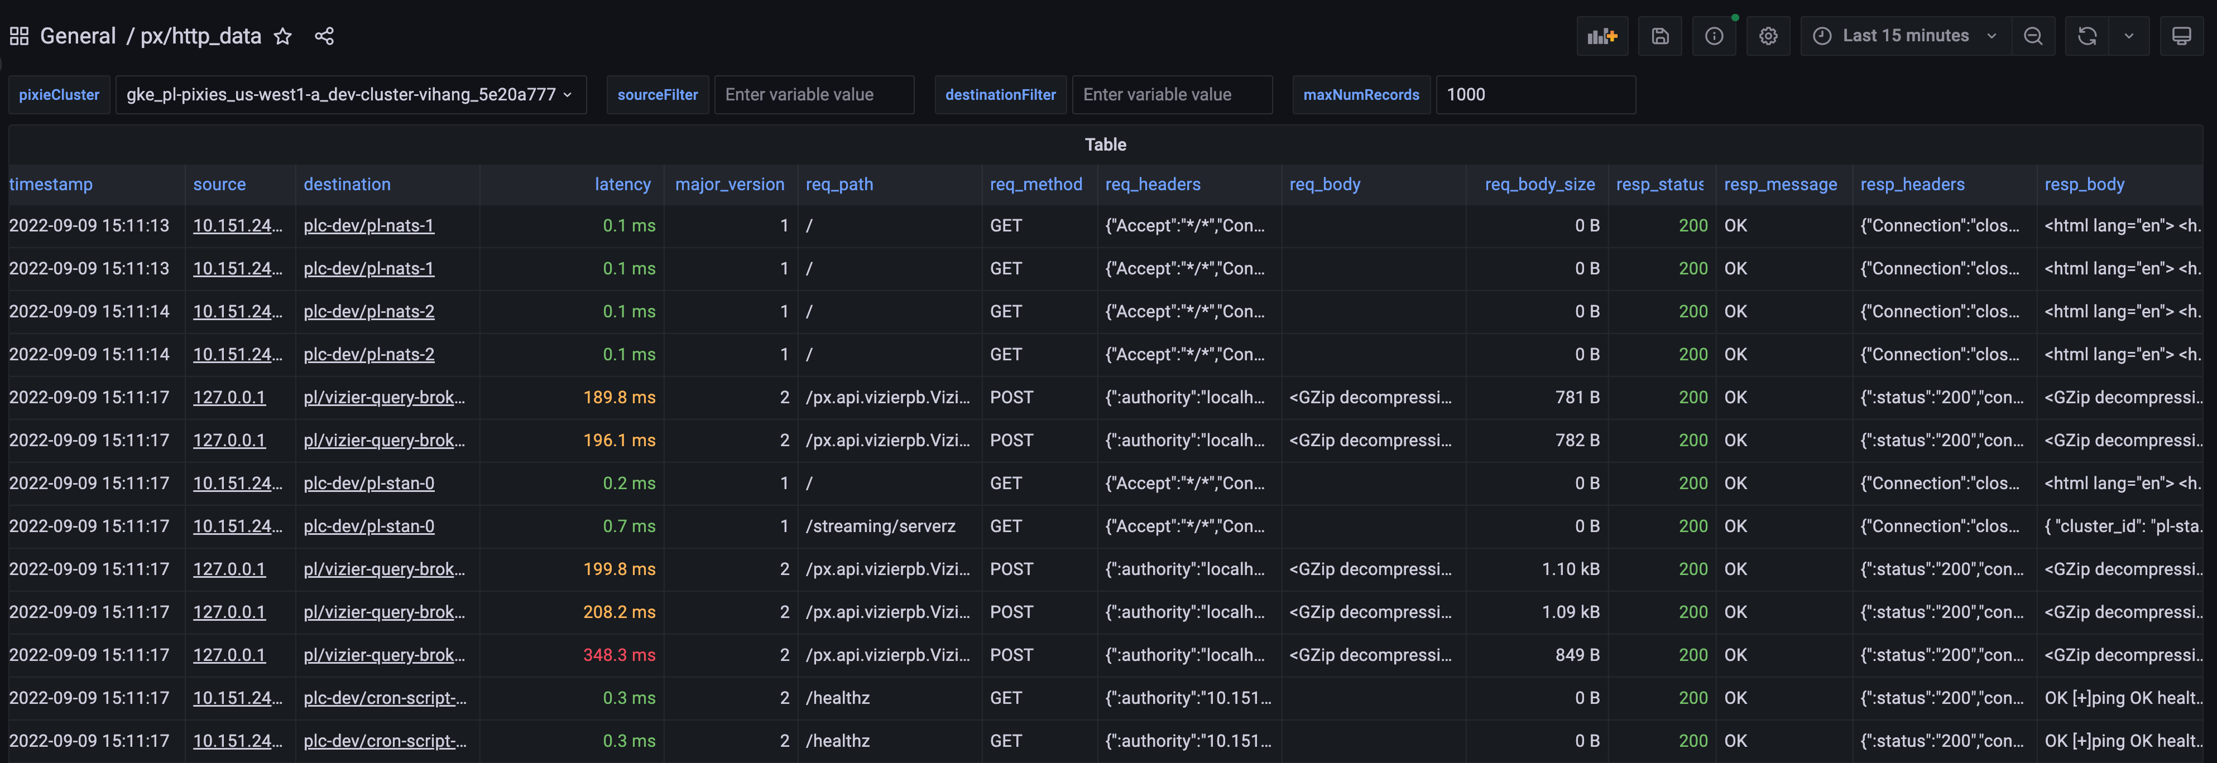Open dashboard settings gear icon
Viewport: 2217px width, 763px height.
[1768, 36]
